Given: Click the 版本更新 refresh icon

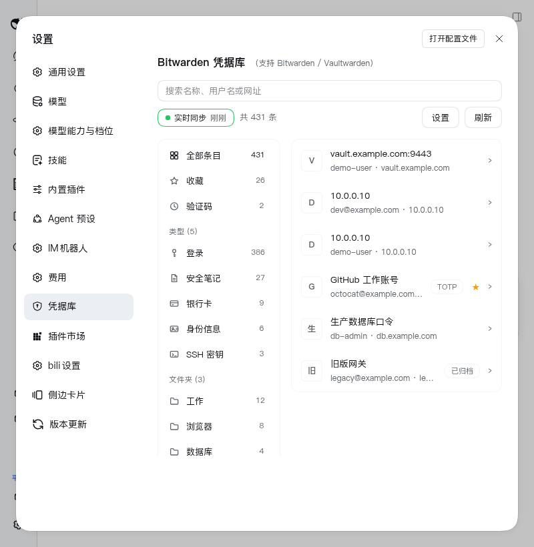Looking at the screenshot, I should (38, 424).
